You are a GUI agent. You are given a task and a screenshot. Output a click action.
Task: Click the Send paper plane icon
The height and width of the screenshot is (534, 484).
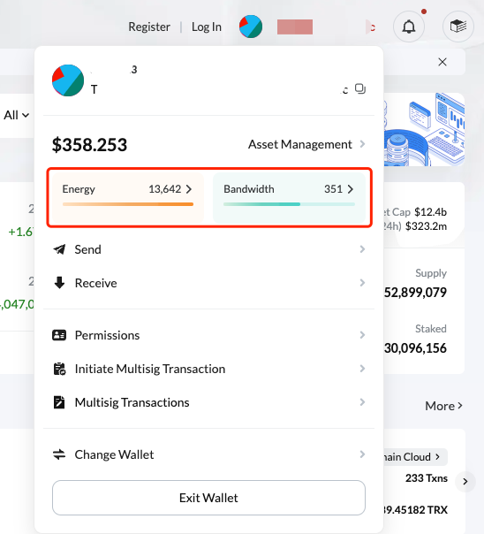click(59, 249)
